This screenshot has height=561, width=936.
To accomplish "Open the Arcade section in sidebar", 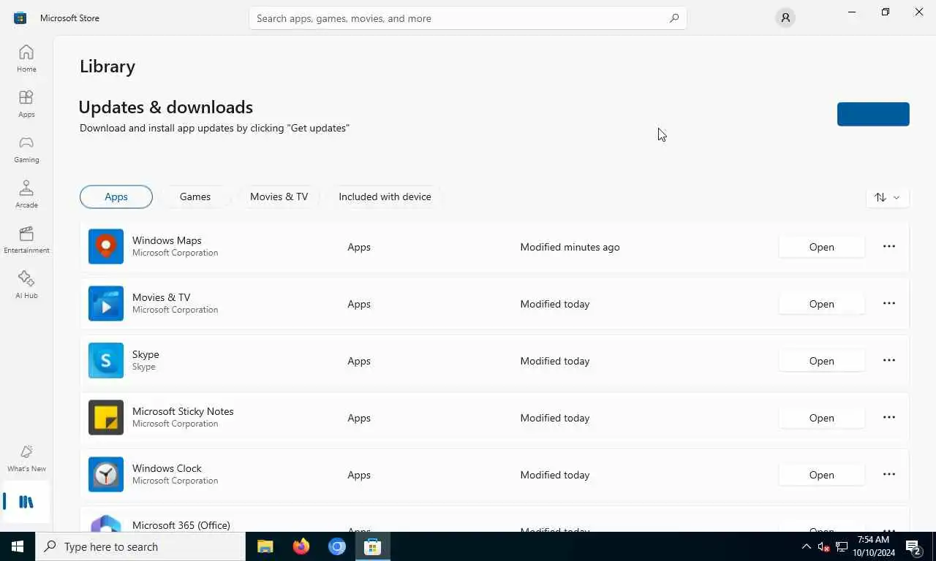I will click(x=26, y=194).
